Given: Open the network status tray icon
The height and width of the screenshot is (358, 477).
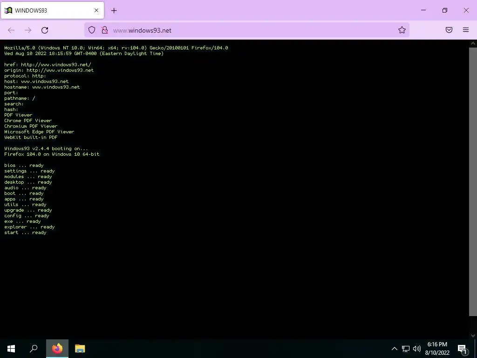Looking at the screenshot, I should click(406, 349).
